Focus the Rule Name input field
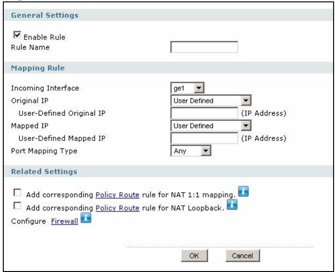The height and width of the screenshot is (272, 335). (x=204, y=47)
